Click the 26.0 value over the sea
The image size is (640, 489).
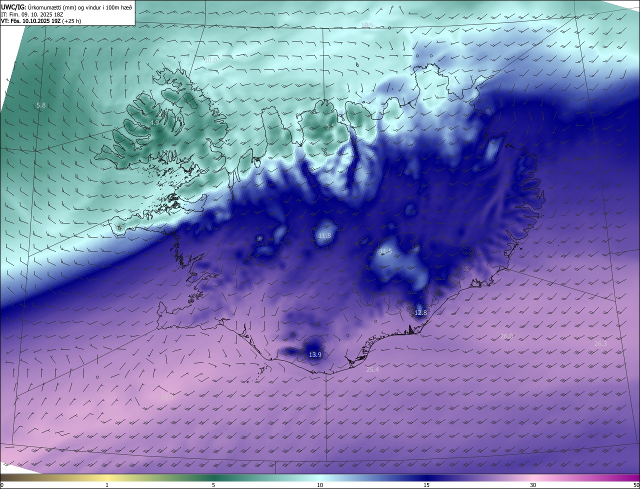[506, 336]
